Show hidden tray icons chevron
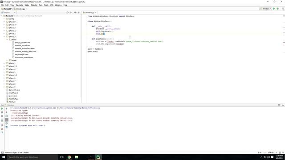 [x=261, y=157]
